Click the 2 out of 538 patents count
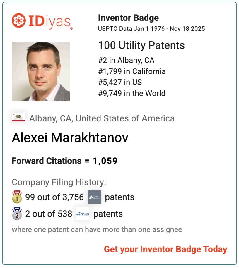 coord(49,214)
